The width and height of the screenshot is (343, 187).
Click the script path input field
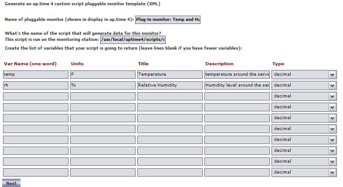coord(133,40)
